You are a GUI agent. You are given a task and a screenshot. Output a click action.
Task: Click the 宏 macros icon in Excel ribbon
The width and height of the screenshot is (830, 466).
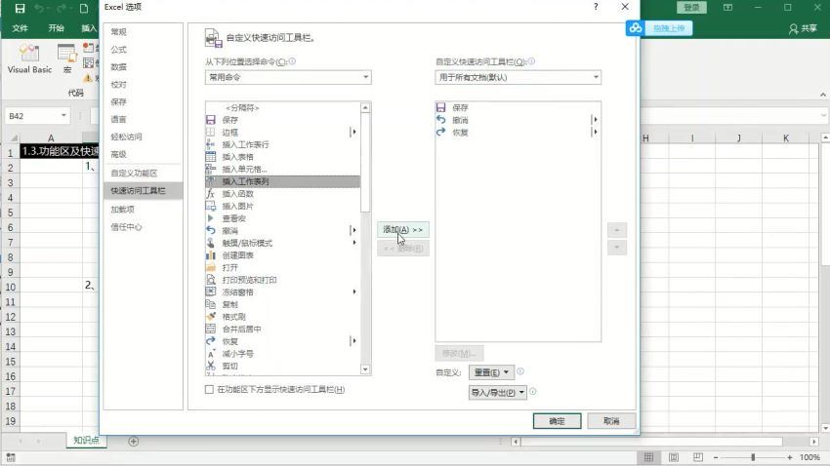[x=67, y=58]
